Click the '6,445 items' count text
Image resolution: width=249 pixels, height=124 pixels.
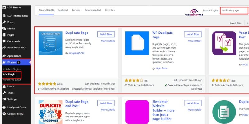pos(236,23)
